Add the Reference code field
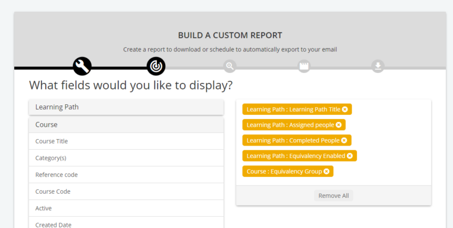Screen dimensions: 453x228 [x=126, y=174]
